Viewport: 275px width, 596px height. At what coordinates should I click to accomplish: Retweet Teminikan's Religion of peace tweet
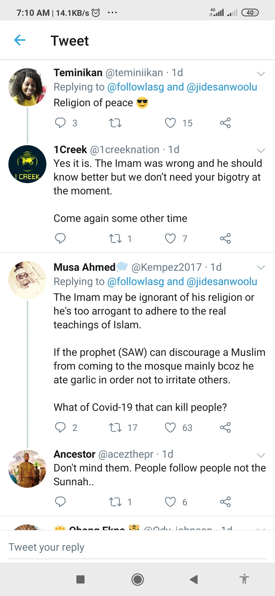coord(115,123)
